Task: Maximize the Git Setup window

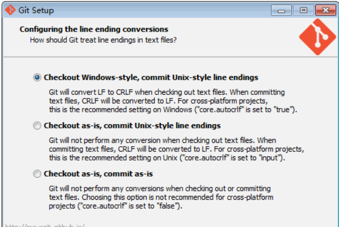Action: tap(304, 10)
